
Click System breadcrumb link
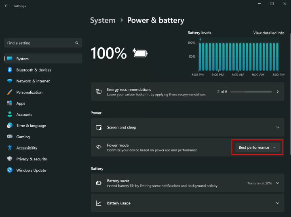click(103, 21)
